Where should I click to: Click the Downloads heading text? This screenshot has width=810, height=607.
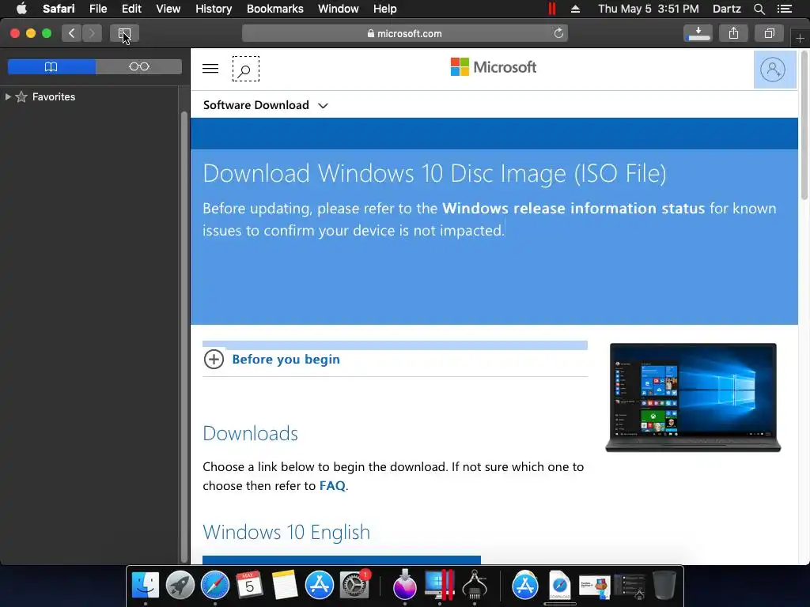tap(250, 434)
